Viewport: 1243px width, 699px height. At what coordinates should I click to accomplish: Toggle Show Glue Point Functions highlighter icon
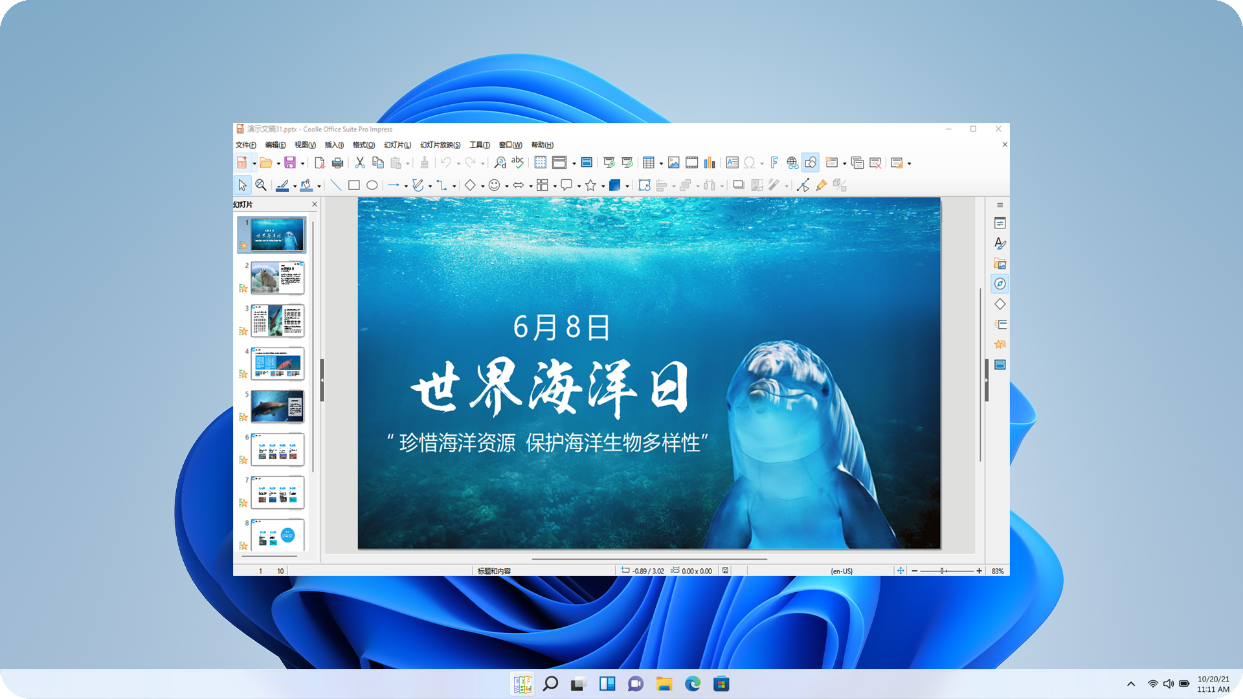pos(821,185)
